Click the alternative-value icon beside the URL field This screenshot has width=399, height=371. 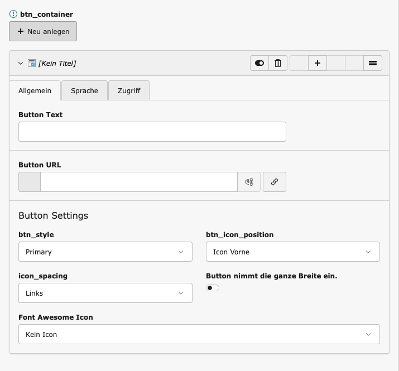click(249, 182)
